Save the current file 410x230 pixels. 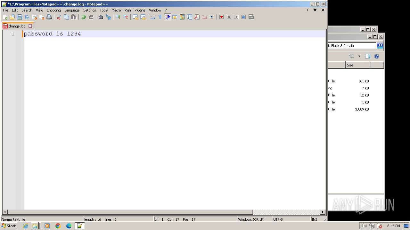click(x=20, y=17)
